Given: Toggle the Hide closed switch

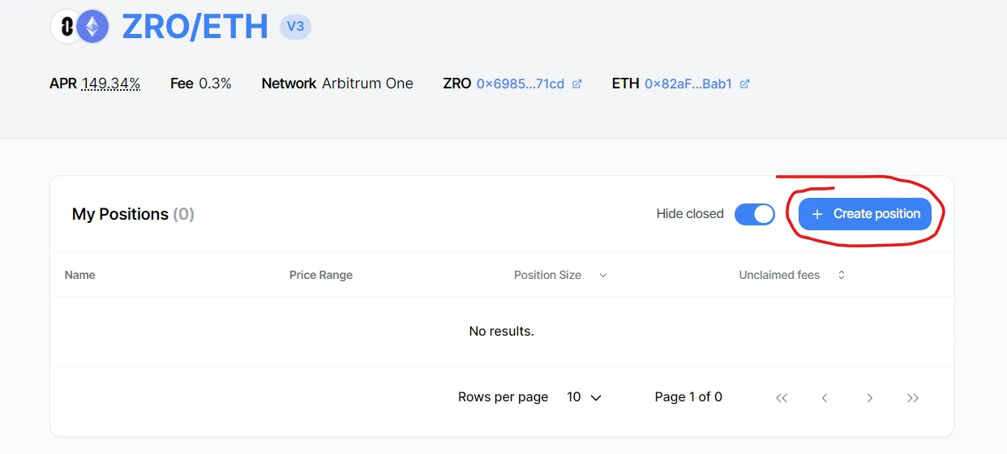Looking at the screenshot, I should (755, 214).
